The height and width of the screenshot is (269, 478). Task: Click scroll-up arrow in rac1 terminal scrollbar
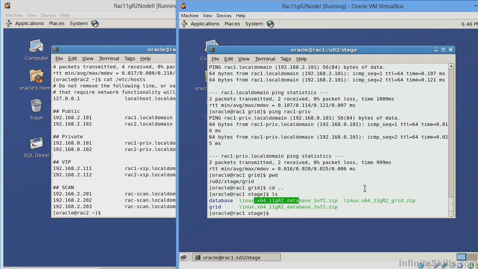(x=451, y=66)
